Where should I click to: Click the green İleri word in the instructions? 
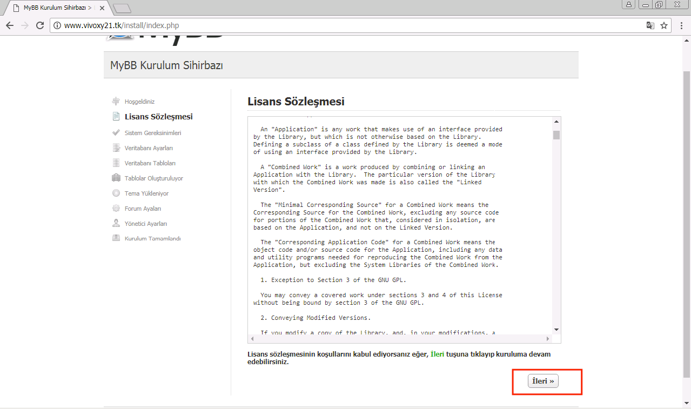coord(437,354)
